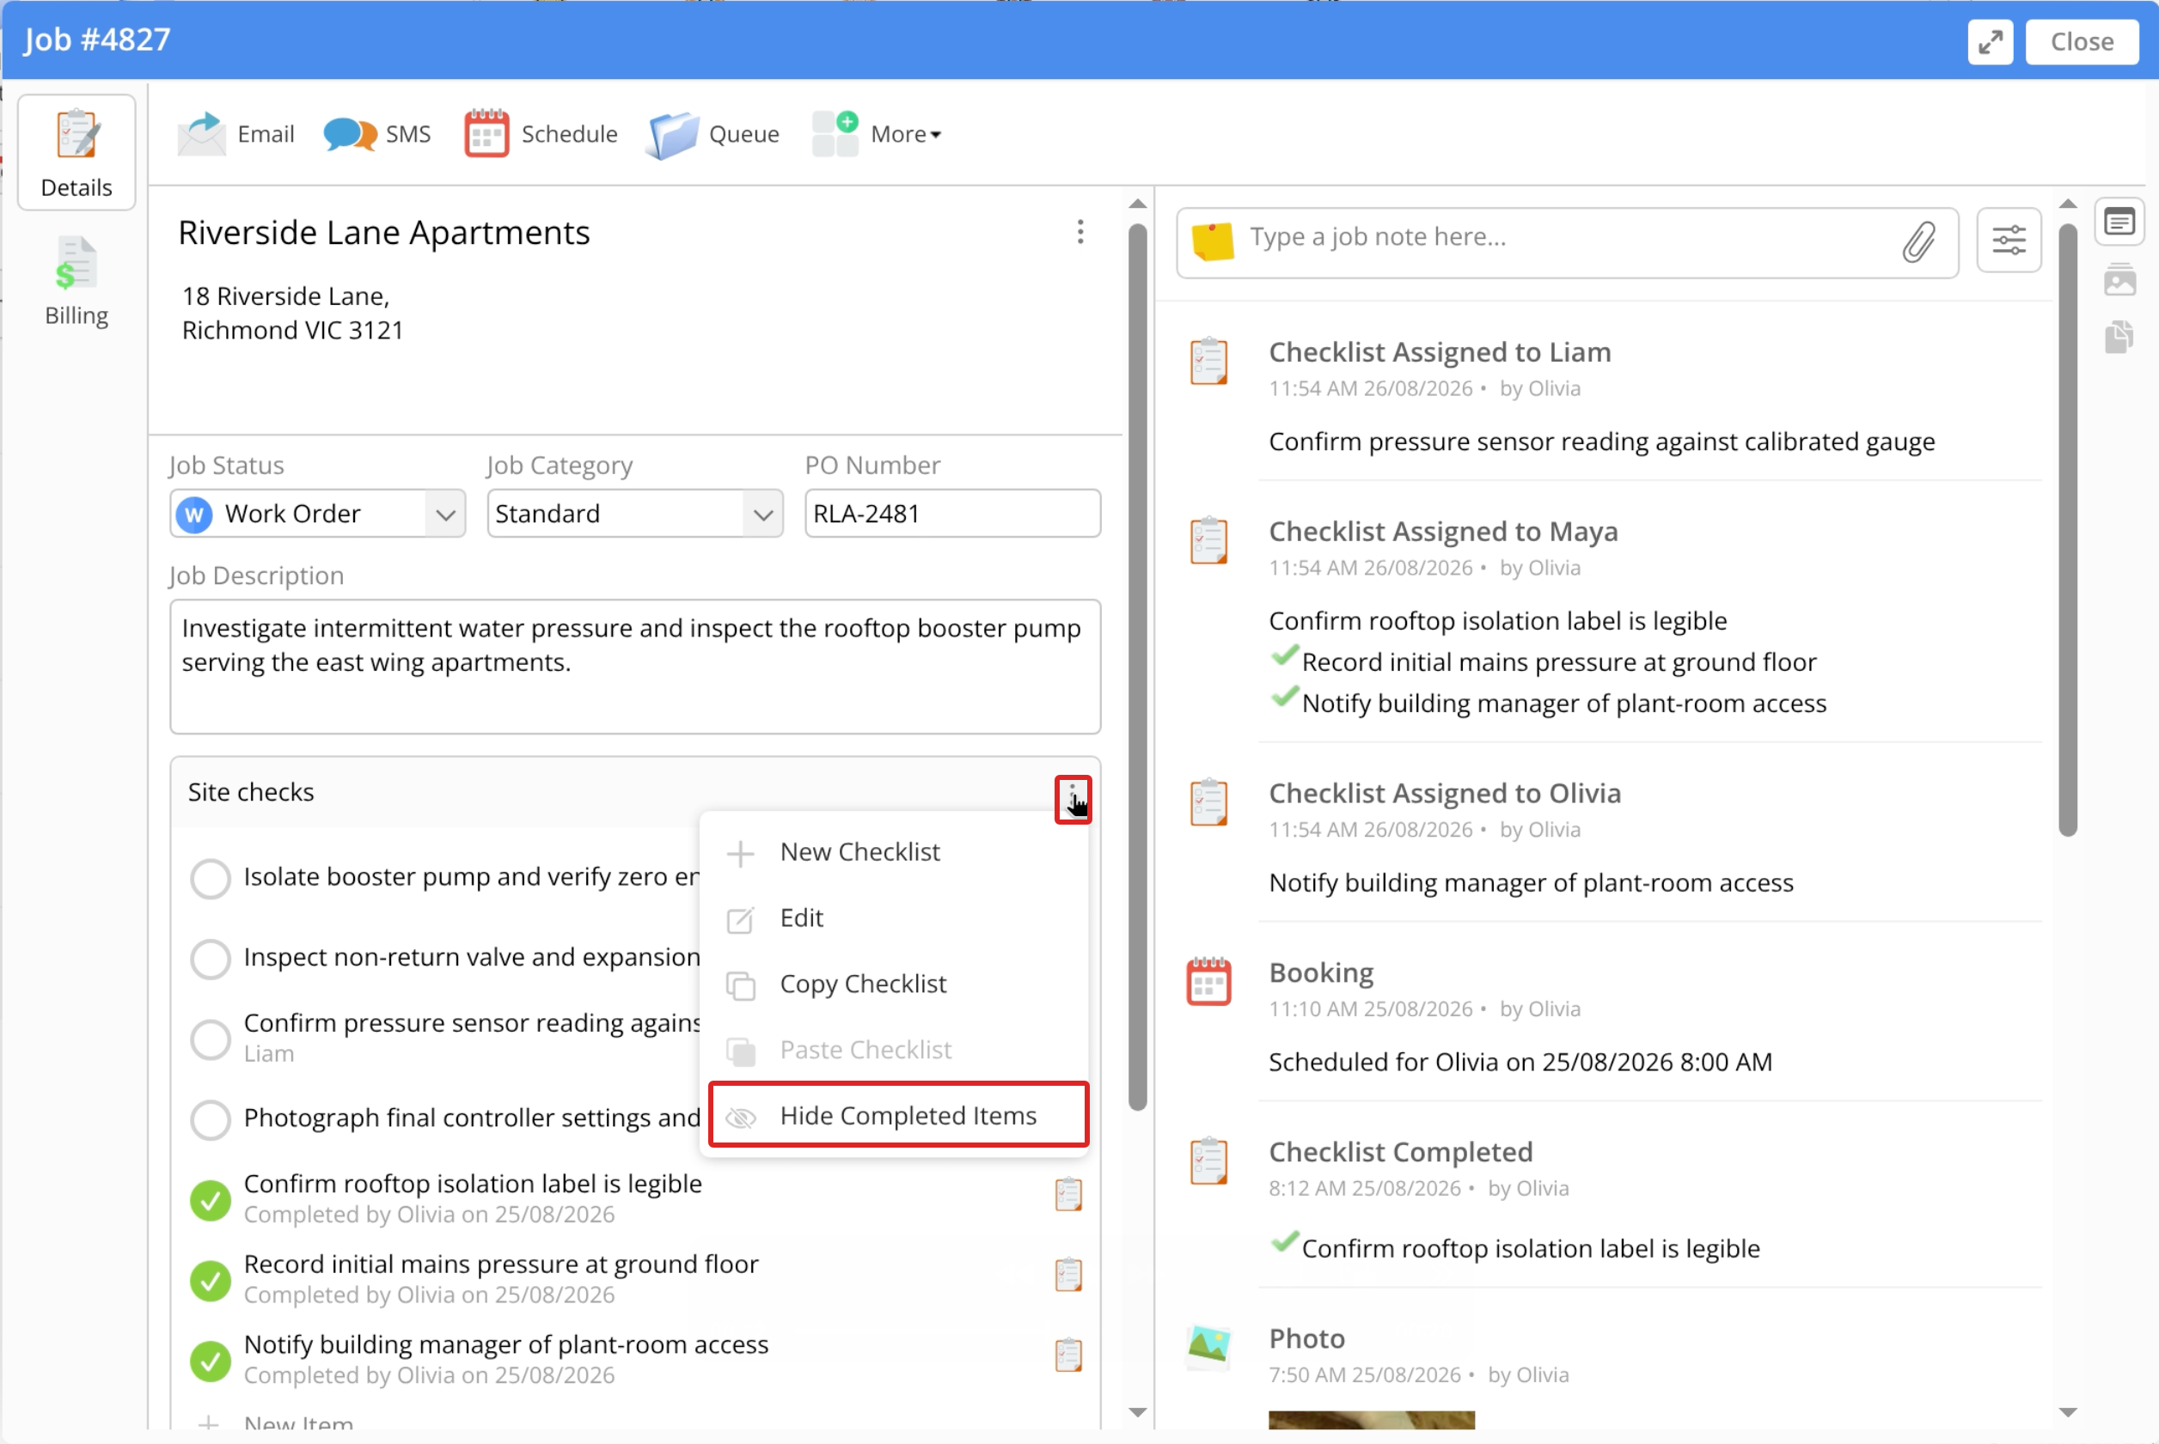2159x1444 pixels.
Task: Untick Confirm rooftop isolation label item
Action: (210, 1200)
